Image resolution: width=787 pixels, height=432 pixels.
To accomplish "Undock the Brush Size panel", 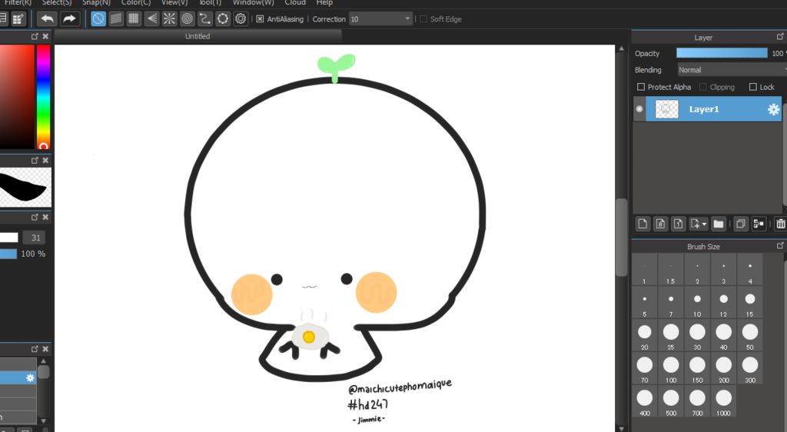I will point(780,245).
